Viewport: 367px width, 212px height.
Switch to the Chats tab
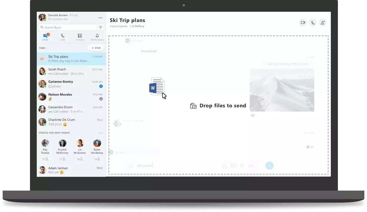point(45,37)
